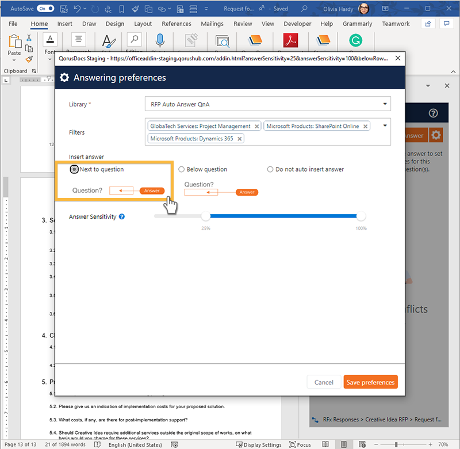Click the word count '21 of 1894 words'

point(65,444)
